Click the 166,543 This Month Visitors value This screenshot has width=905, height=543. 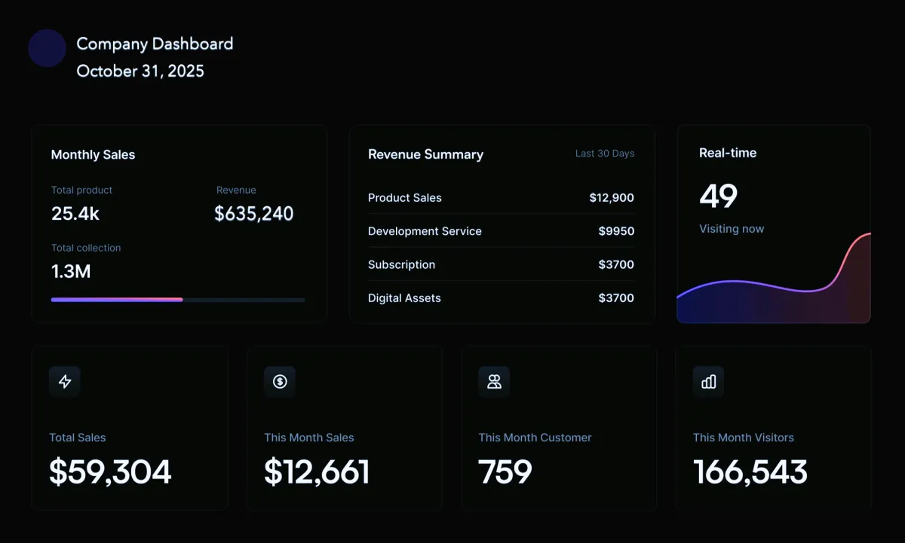(x=750, y=472)
